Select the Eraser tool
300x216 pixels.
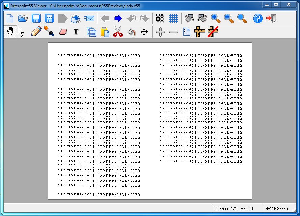pos(63,32)
